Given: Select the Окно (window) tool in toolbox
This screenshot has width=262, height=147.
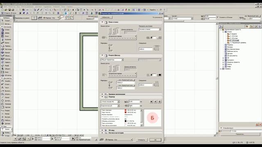Looking at the screenshot, I should click(x=7, y=36).
